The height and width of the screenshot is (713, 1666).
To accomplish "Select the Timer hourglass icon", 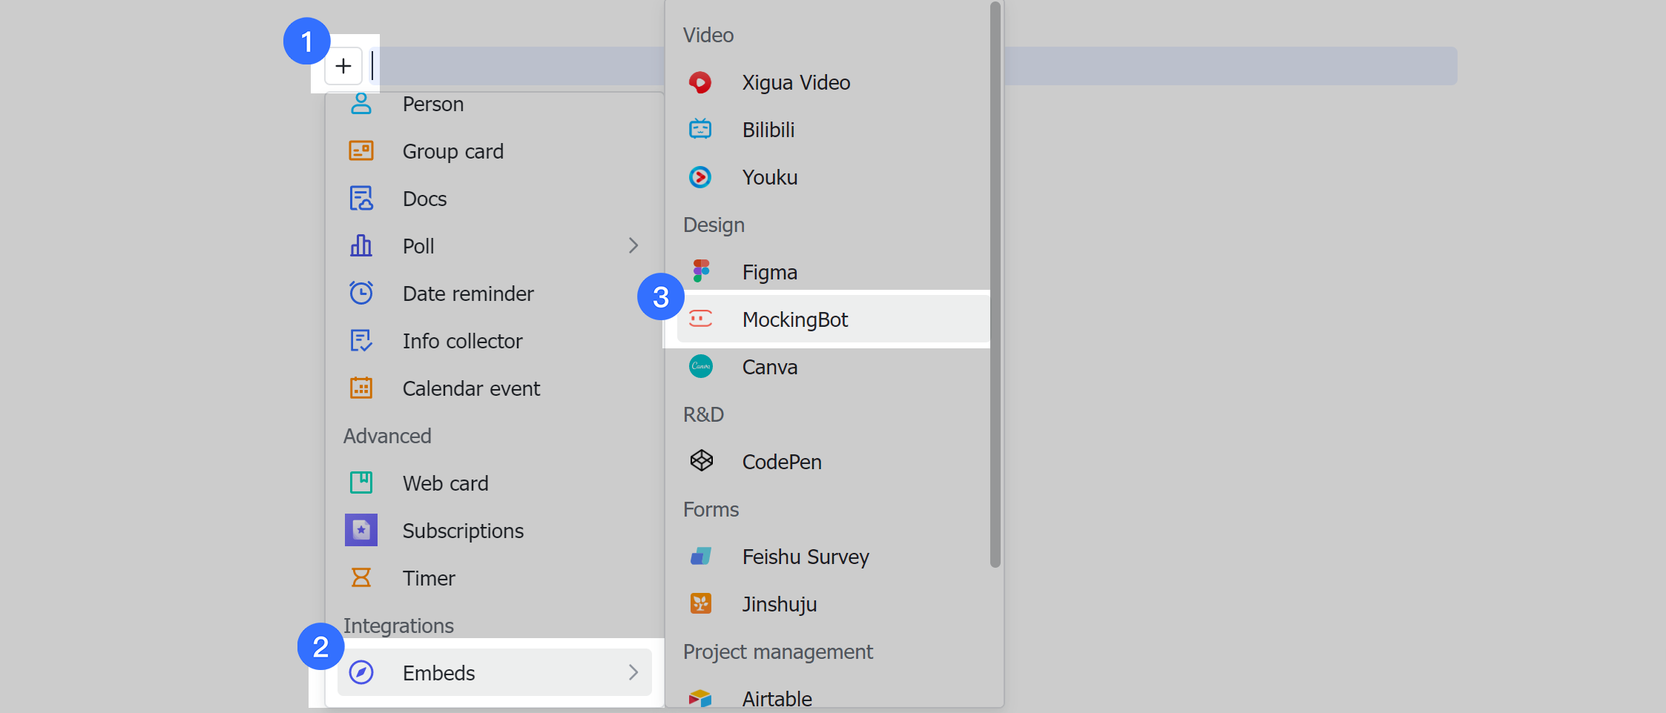I will tap(361, 577).
